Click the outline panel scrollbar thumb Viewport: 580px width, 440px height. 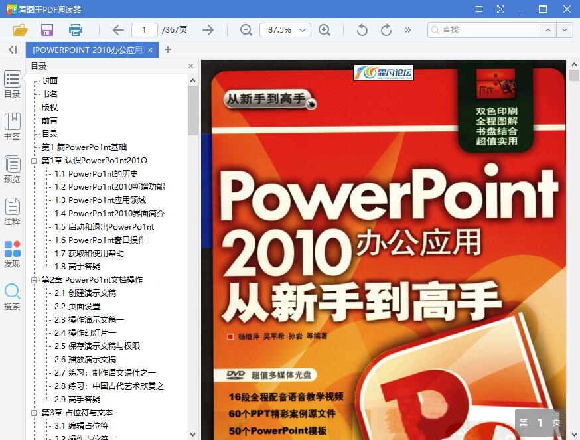192,110
